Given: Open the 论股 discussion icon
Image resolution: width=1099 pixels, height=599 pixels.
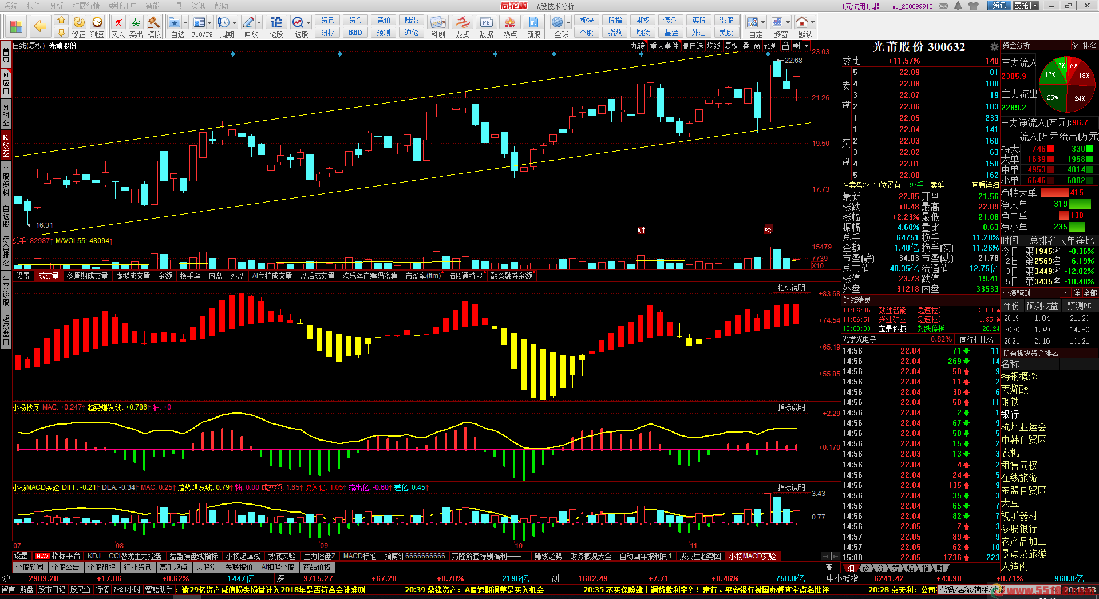Looking at the screenshot, I should pos(276,22).
